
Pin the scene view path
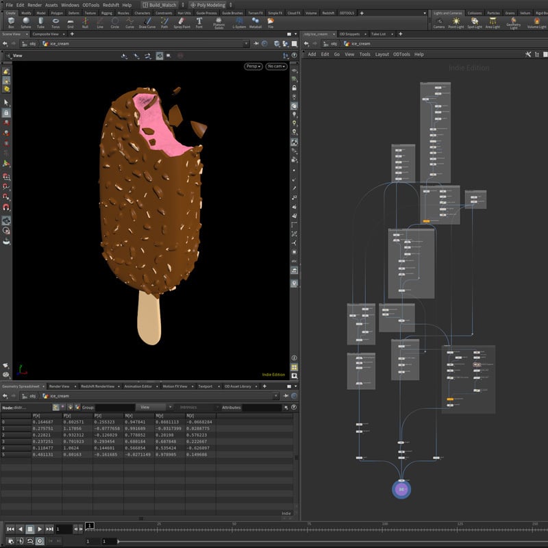[256, 44]
